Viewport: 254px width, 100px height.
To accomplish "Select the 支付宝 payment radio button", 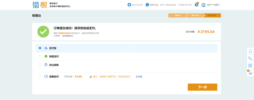I will (x=40, y=48).
